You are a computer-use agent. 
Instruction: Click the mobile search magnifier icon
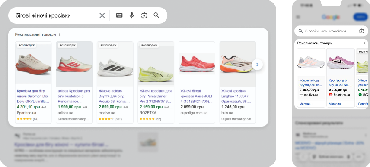click(x=300, y=31)
